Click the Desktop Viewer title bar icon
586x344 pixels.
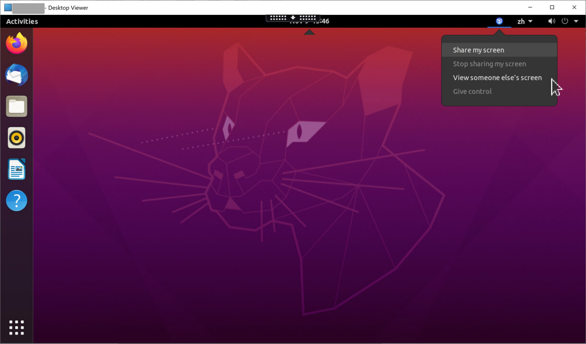[8, 8]
